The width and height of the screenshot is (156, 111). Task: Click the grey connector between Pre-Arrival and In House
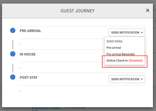13,44
